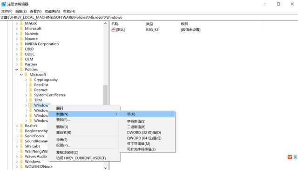The image size is (298, 170).
Task: Select 重命名(R) in the context menu
Action: [x=84, y=133]
